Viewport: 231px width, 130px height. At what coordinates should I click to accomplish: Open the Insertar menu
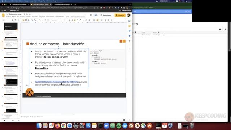pos(22,17)
